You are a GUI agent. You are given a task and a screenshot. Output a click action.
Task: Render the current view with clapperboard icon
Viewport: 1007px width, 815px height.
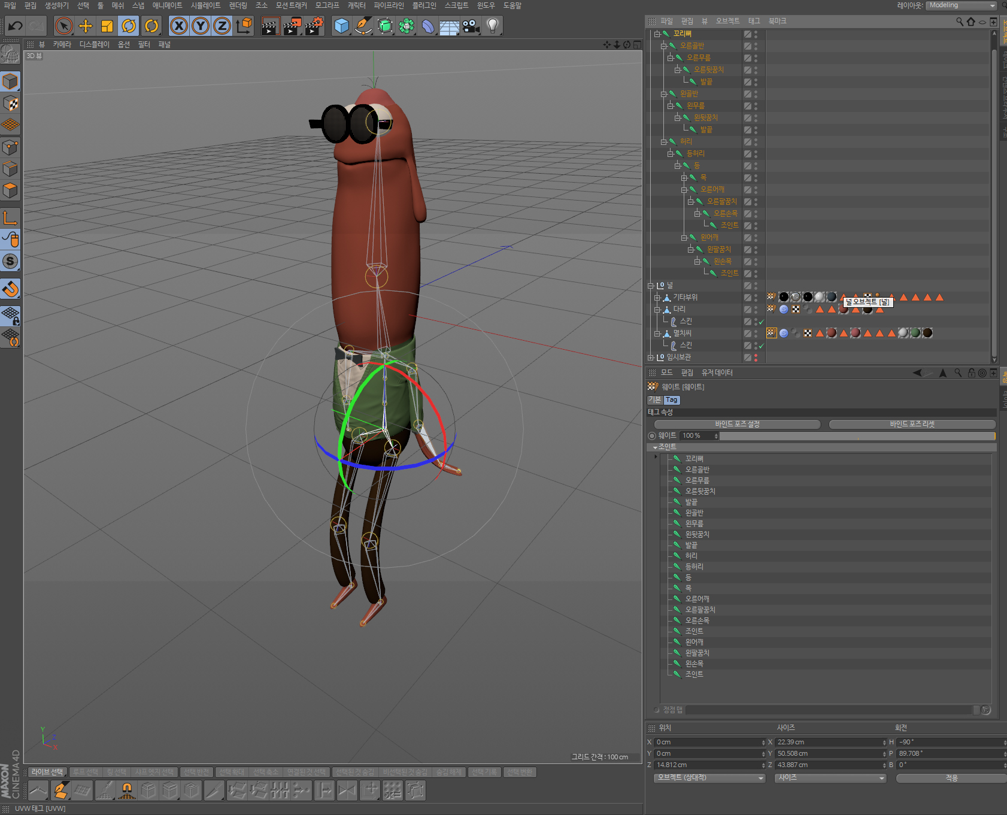pos(270,26)
